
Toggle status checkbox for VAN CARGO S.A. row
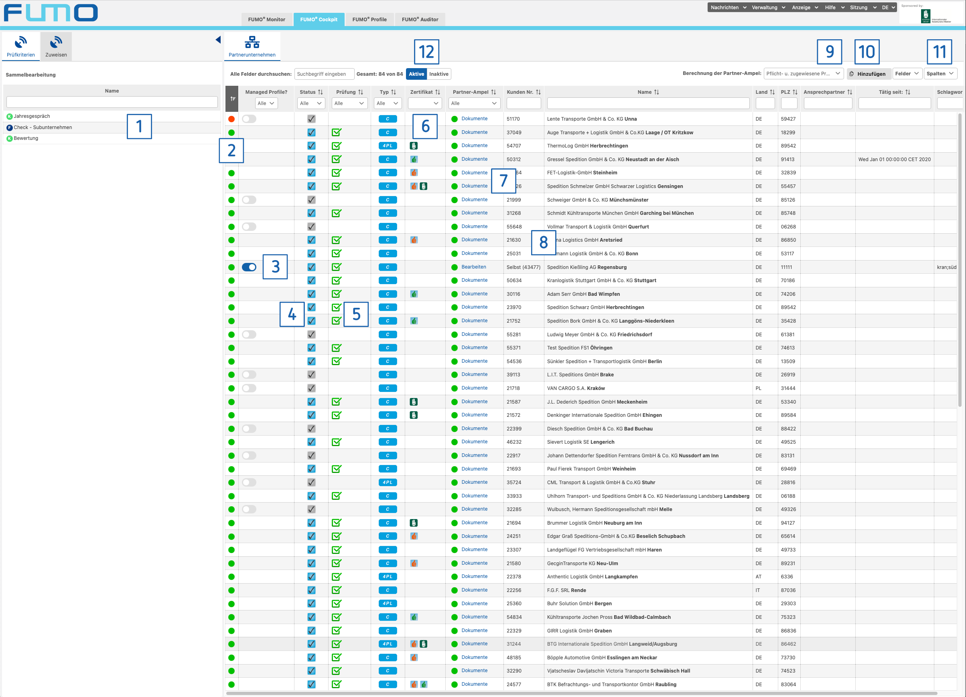pos(311,388)
